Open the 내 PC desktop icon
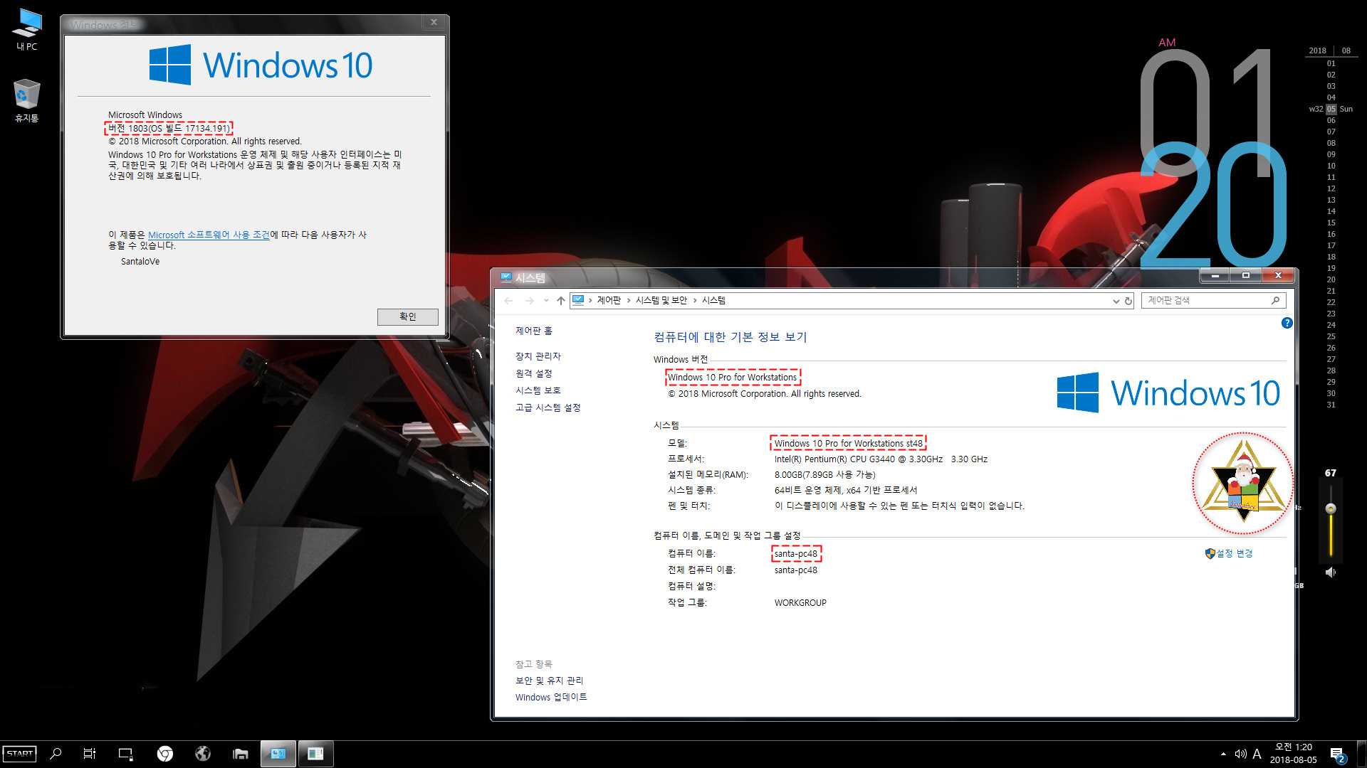Viewport: 1367px width, 768px height. (x=27, y=28)
